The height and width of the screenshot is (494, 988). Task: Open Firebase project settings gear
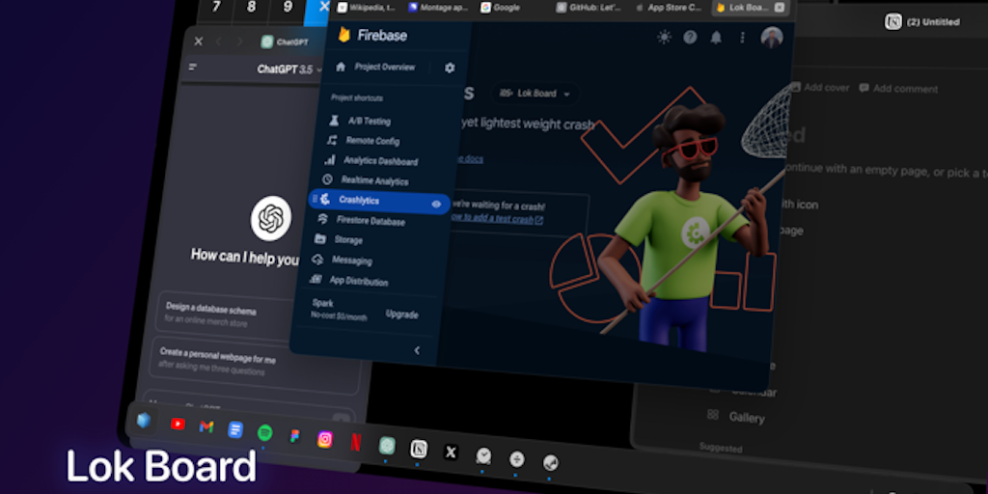point(450,68)
